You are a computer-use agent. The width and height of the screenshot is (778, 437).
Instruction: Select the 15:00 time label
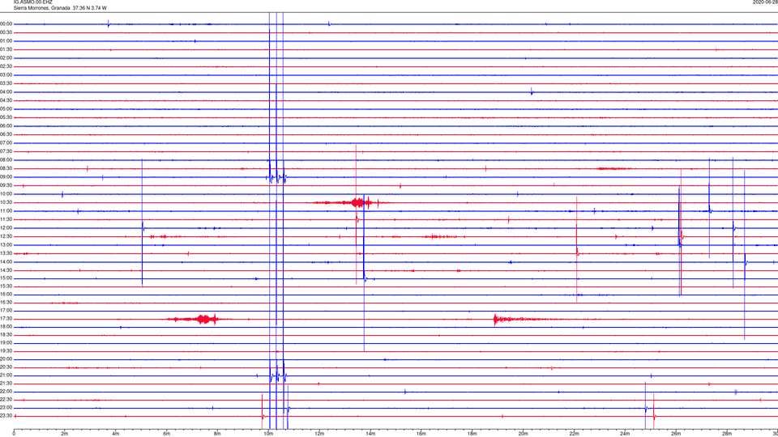point(6,278)
